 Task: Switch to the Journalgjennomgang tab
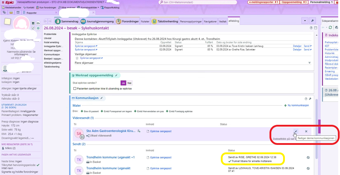click(x=96, y=21)
